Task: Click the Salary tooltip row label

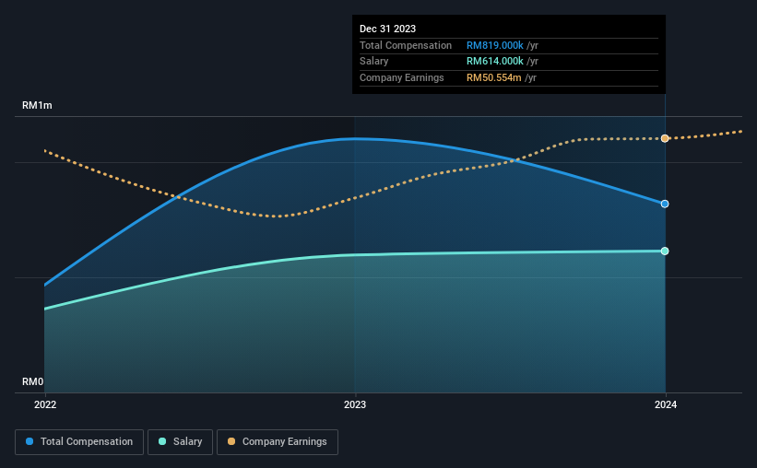Action: (373, 62)
